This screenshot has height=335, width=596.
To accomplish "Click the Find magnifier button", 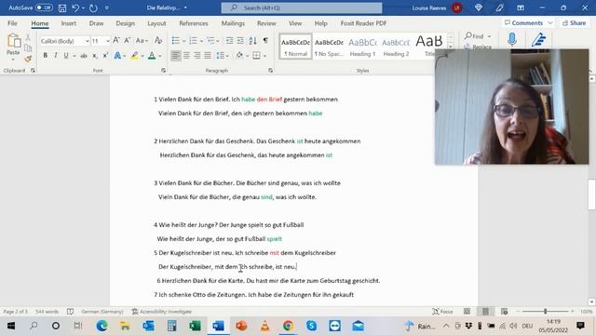I will (474, 36).
